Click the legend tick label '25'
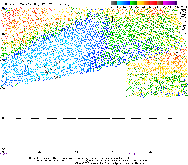This screenshot has height=165, width=188. tap(144, 7)
